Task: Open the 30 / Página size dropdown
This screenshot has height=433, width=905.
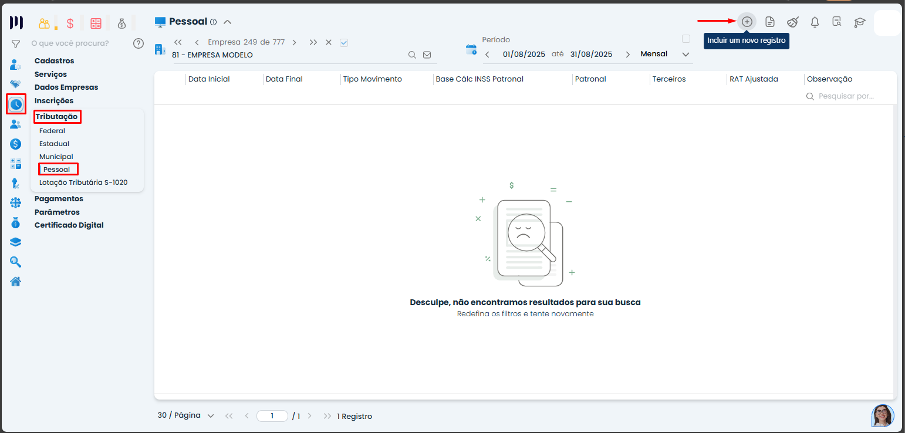Action: pos(185,415)
